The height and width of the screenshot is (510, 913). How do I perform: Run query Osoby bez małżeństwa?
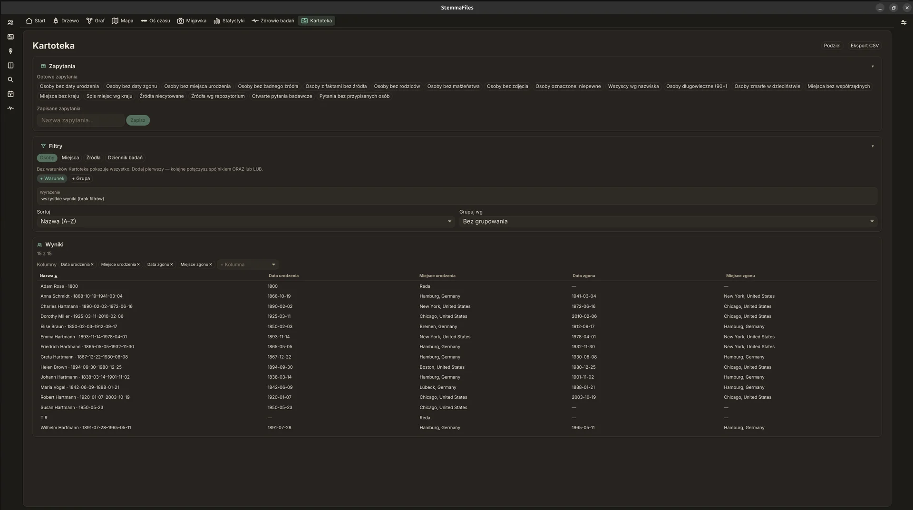[x=453, y=87]
